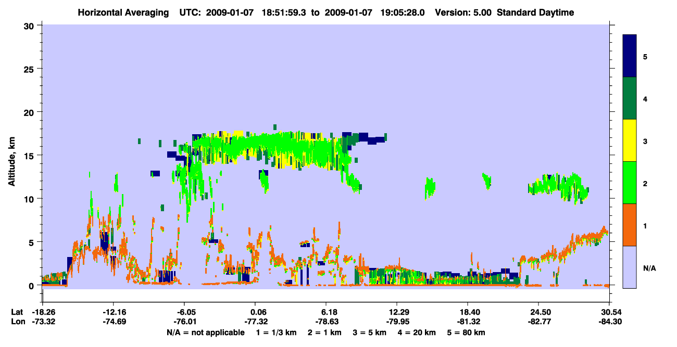Select the orange level 1 colorbar segment
This screenshot has height=347, width=677.
pos(630,225)
